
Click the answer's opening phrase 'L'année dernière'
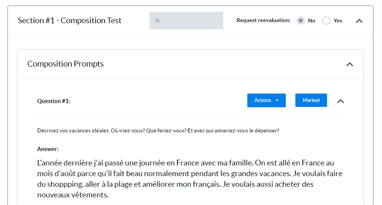(x=64, y=163)
